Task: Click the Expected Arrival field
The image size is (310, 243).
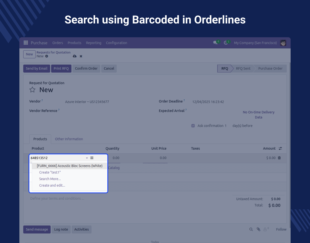Action: pyautogui.click(x=216, y=111)
